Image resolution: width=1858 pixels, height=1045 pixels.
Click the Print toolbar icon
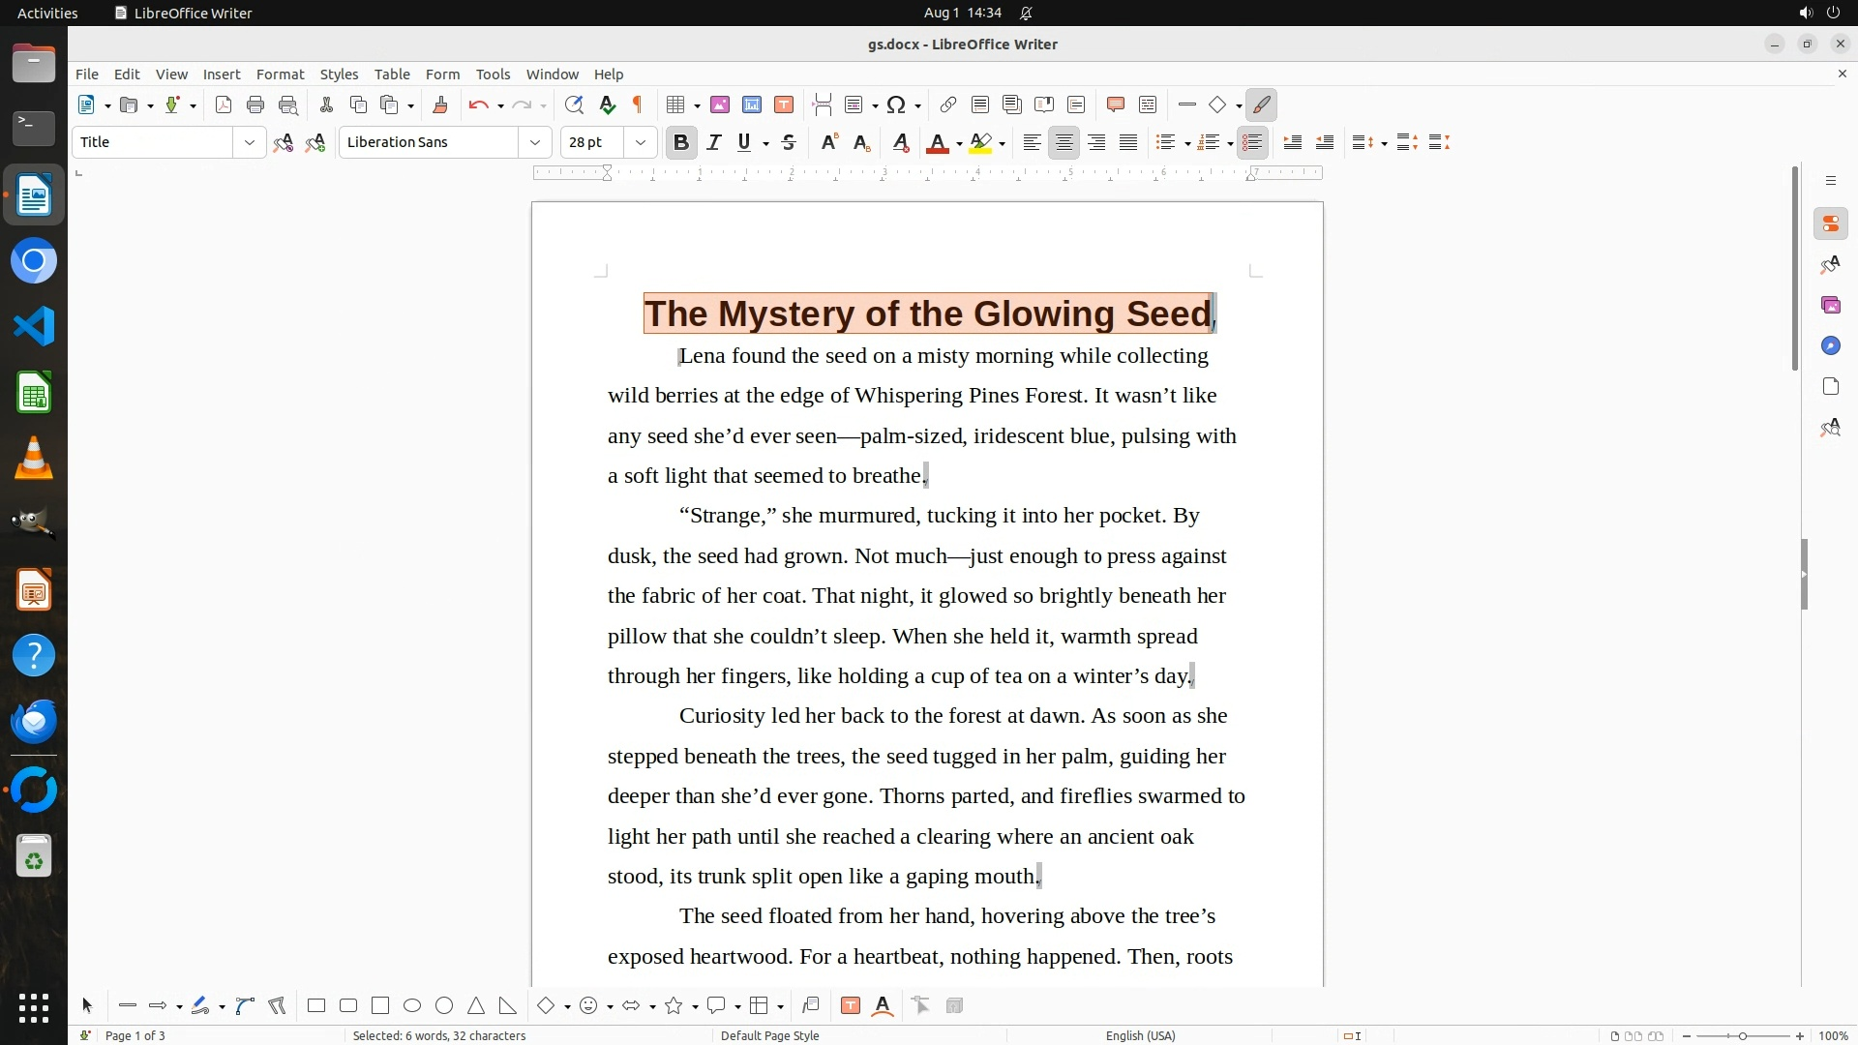(255, 105)
